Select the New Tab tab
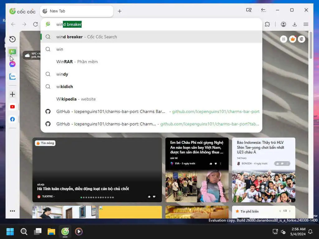319x239 pixels. point(77,11)
